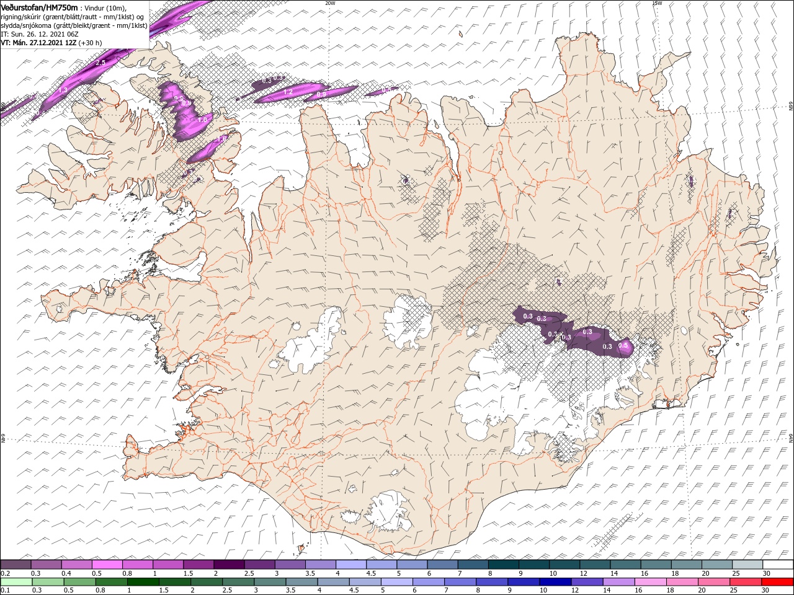
Task: Click the 'VT: Mán. 27.12.2021 12Z' valid time
Action: pos(39,43)
